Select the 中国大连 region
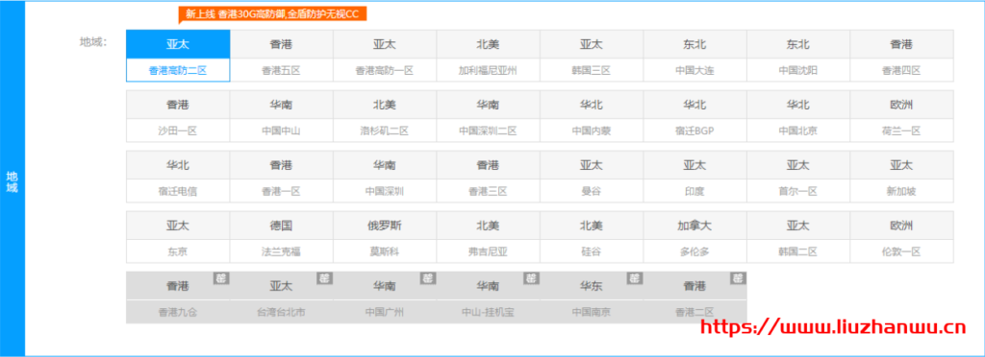Viewport: 985px width, 357px height. pos(695,56)
